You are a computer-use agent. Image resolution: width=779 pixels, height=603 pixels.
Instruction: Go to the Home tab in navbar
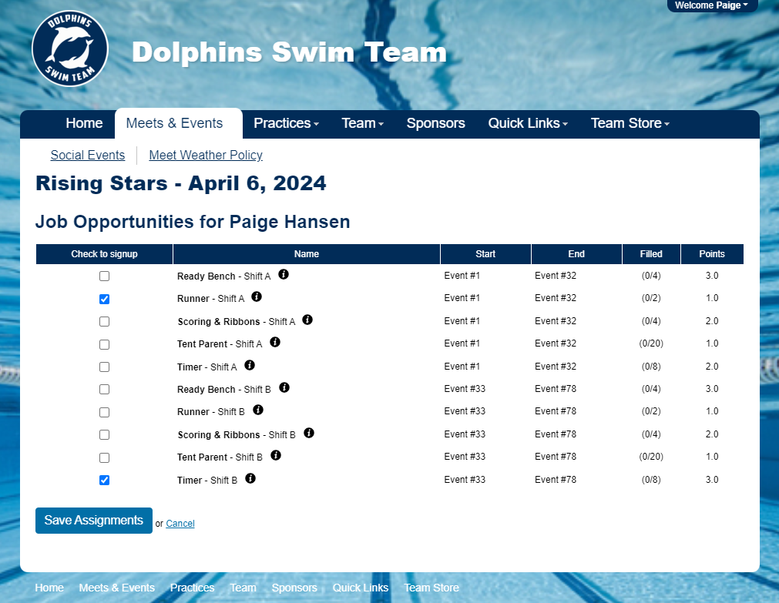[84, 123]
